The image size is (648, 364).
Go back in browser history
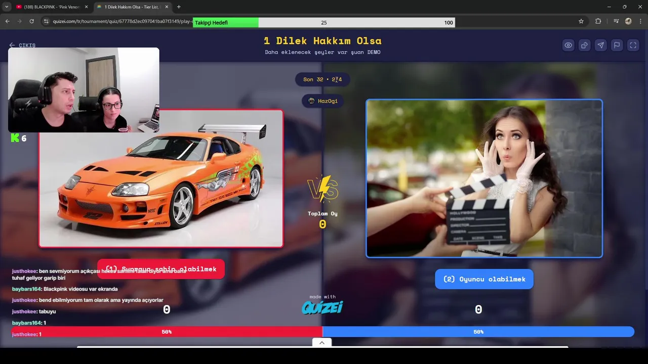(8, 22)
